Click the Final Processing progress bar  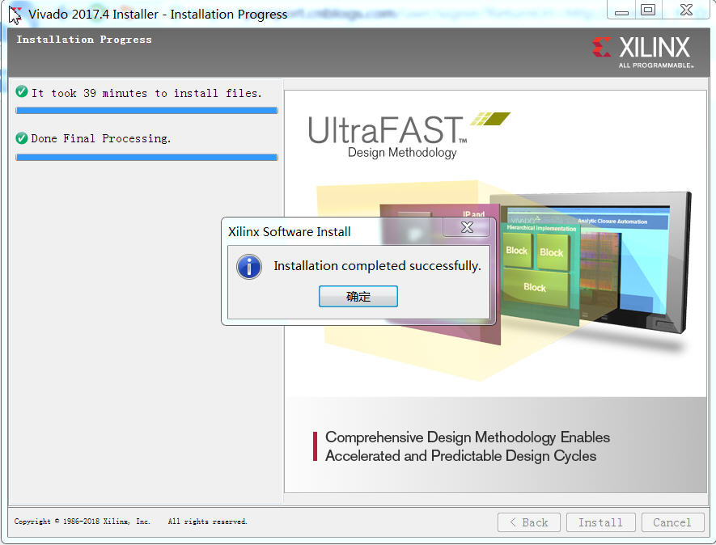146,158
